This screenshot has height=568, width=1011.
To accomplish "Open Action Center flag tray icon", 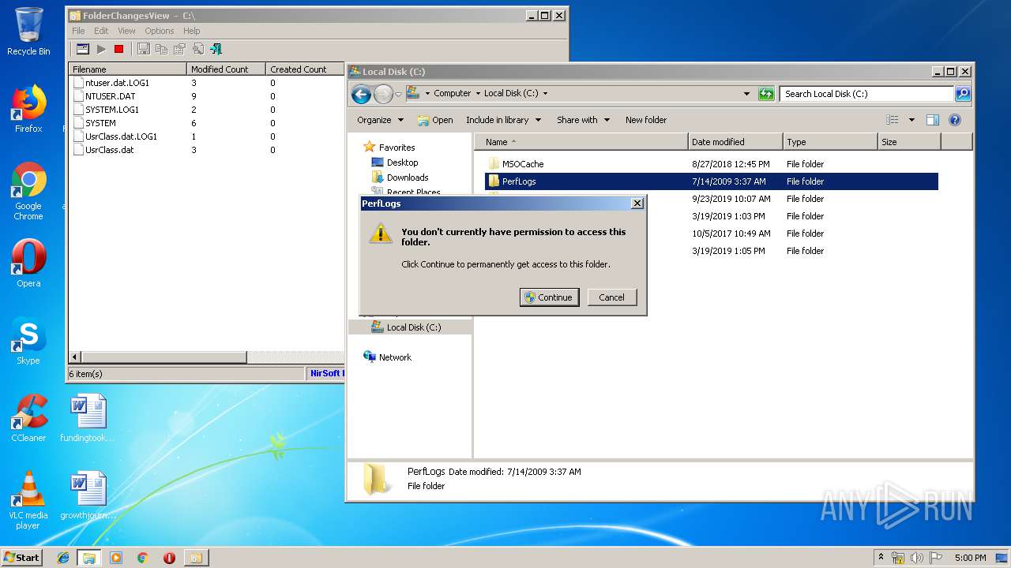I will [x=935, y=558].
